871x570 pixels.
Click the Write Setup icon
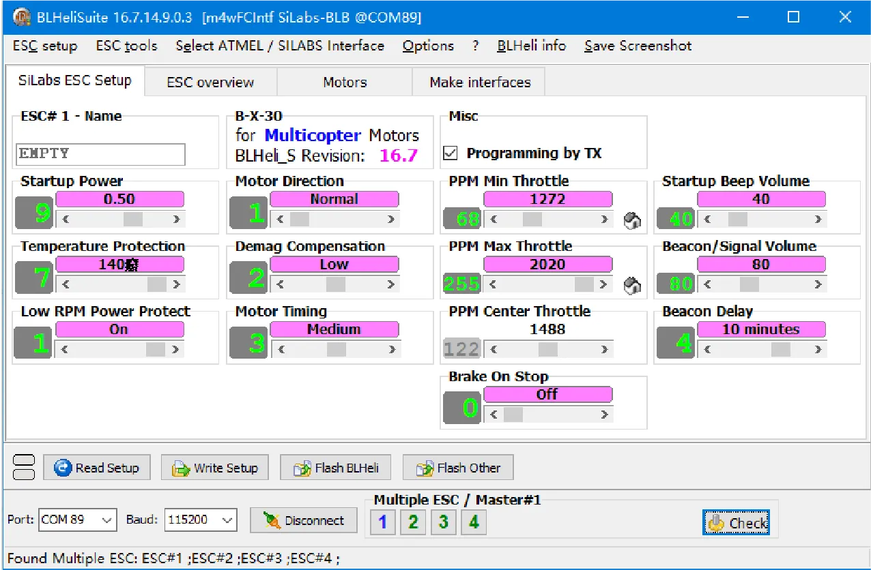pyautogui.click(x=214, y=467)
